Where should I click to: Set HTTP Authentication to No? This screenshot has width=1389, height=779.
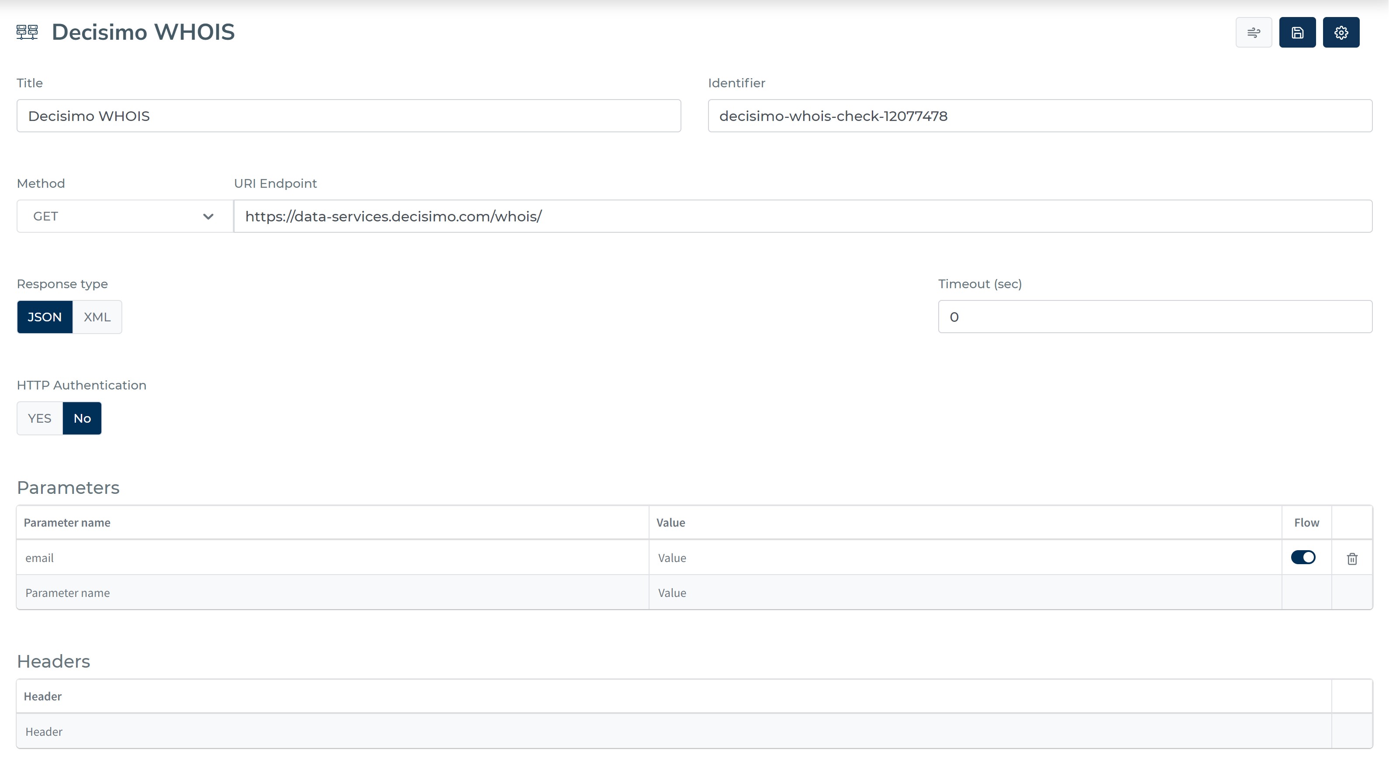pos(82,418)
